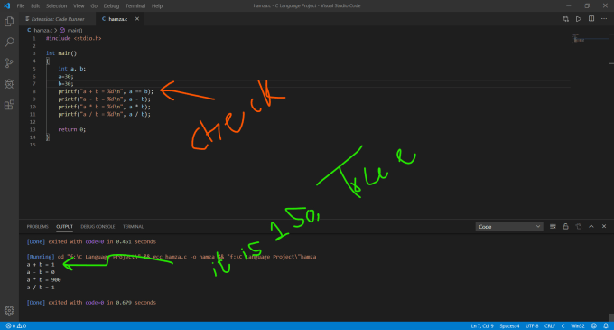The image size is (614, 330).
Task: Toggle output scroll lock
Action: point(565,227)
